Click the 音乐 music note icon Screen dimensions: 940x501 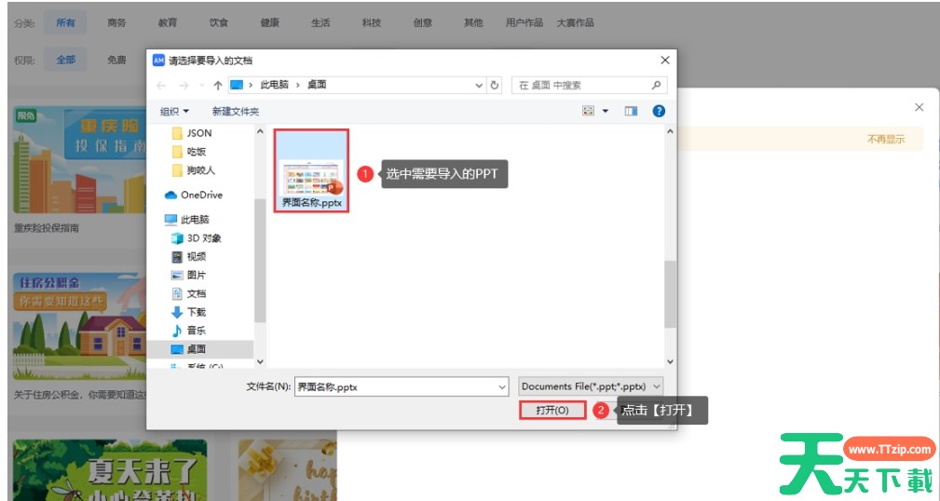[177, 331]
